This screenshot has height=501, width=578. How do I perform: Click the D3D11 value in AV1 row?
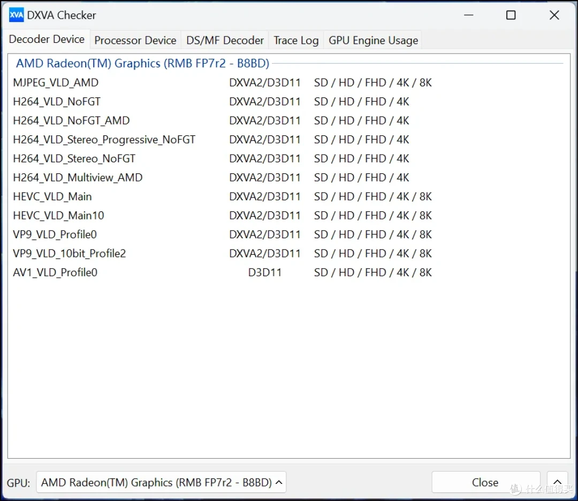point(265,272)
